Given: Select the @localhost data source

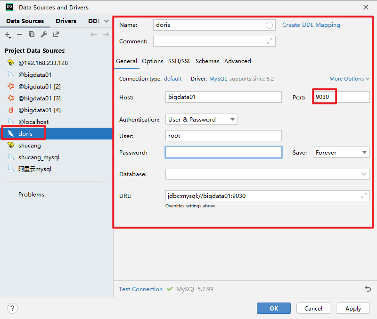Looking at the screenshot, I should (x=57, y=122).
